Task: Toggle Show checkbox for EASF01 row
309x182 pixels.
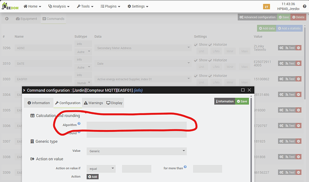Action: tap(196, 76)
